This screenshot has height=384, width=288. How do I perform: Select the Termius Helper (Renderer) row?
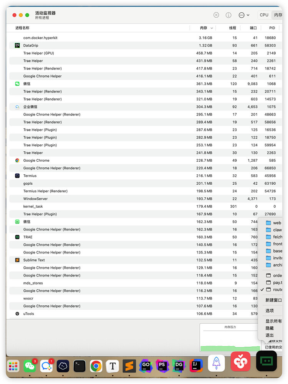pos(146,191)
